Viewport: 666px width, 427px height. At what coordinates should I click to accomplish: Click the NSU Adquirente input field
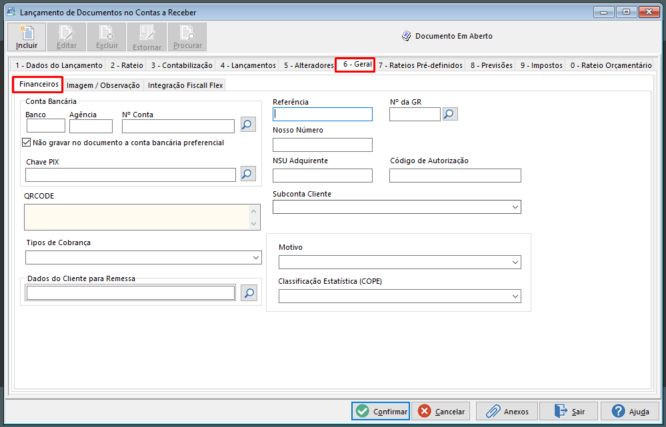coord(323,176)
